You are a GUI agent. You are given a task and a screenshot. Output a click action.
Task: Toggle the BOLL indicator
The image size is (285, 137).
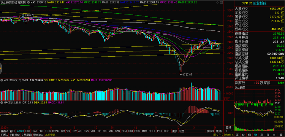(x=152, y=131)
